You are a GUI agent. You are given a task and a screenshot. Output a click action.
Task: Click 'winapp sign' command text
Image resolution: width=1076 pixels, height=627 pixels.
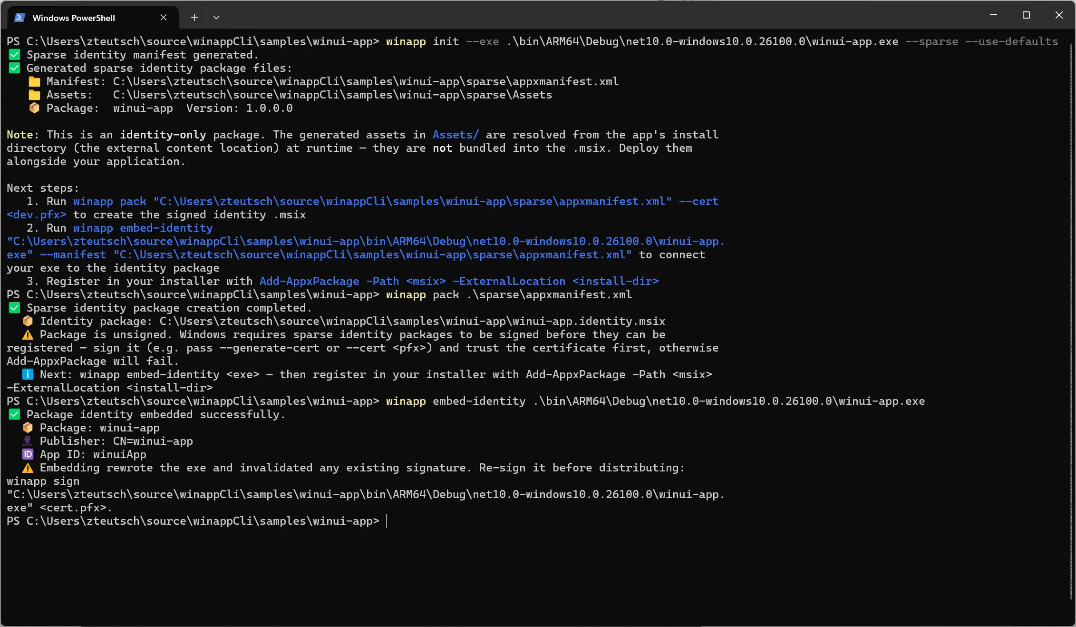43,481
